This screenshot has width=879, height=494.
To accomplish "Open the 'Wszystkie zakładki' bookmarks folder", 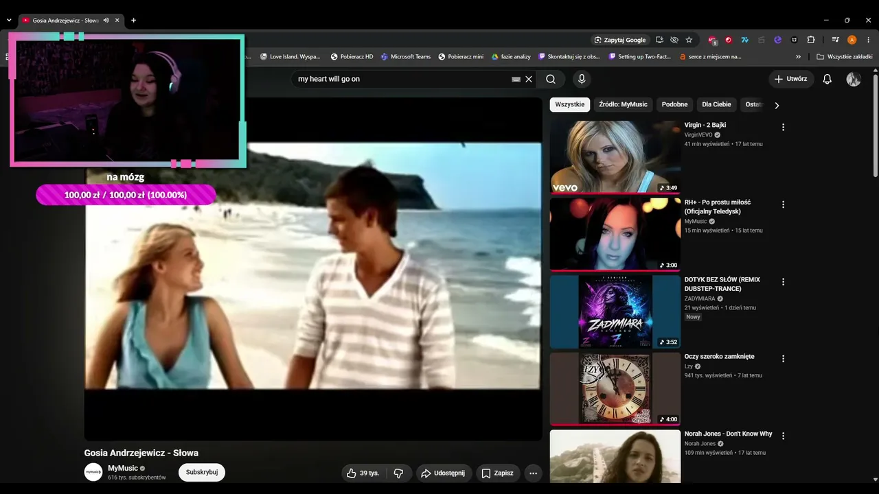I will coord(845,57).
